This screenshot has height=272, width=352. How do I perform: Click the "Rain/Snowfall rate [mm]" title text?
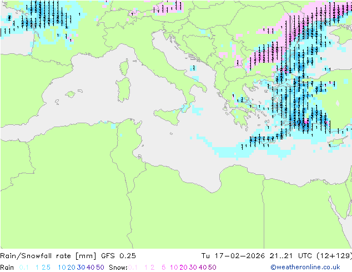(x=48, y=256)
